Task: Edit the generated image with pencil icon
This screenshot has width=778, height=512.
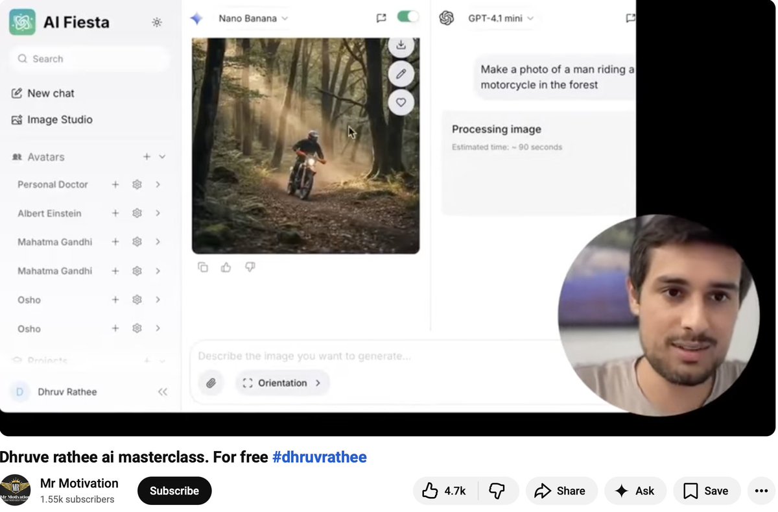Action: pyautogui.click(x=401, y=74)
